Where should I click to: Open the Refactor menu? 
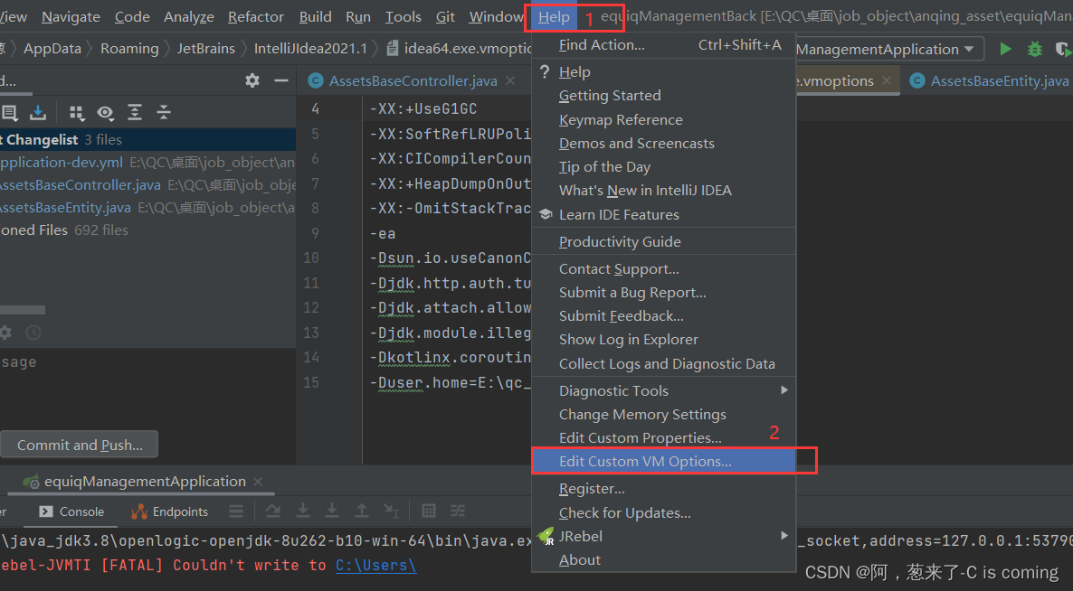coord(256,17)
